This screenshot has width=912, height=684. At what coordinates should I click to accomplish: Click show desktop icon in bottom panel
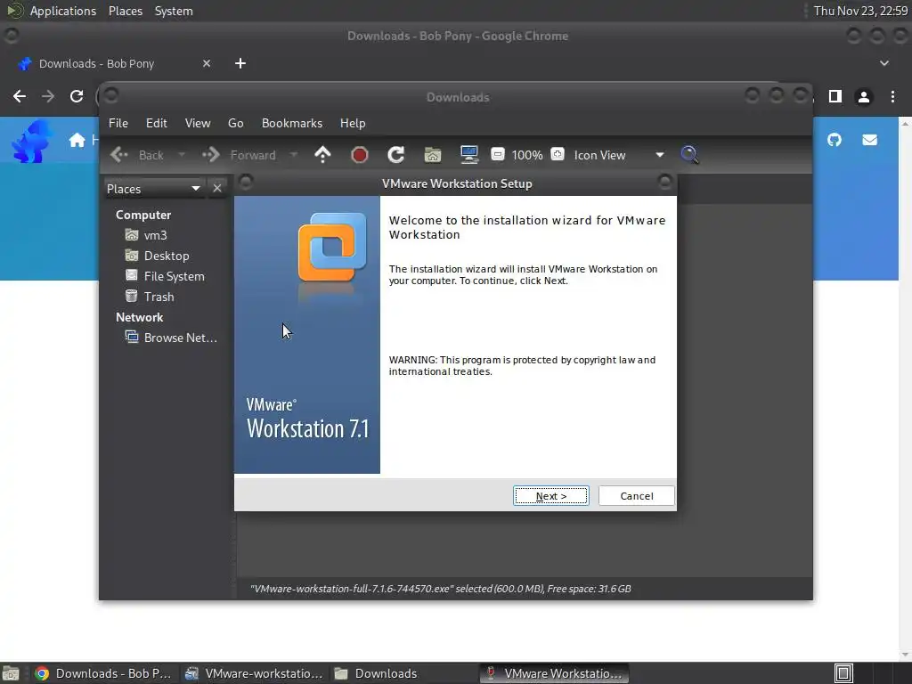[x=11, y=673]
